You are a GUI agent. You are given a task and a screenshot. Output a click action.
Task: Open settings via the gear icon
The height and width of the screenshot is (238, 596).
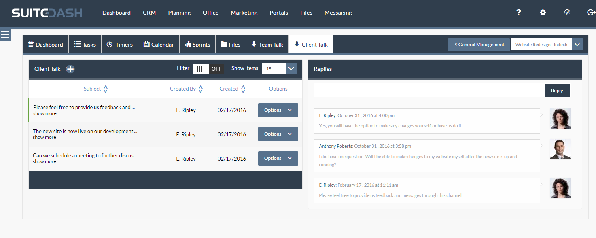click(x=543, y=13)
